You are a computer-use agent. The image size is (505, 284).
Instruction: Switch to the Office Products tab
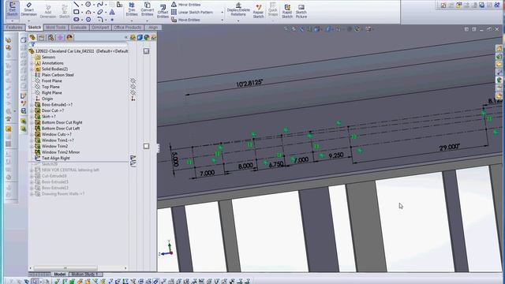pos(127,28)
